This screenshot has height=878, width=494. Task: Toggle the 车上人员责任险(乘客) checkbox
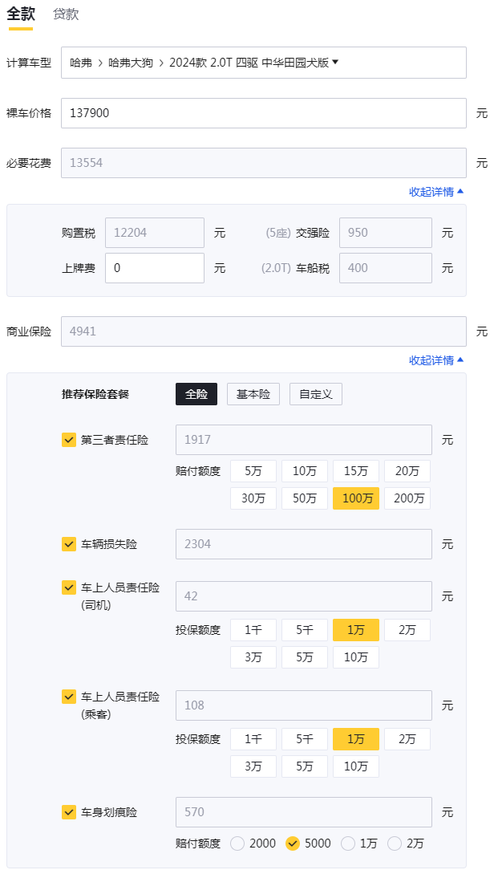point(69,697)
